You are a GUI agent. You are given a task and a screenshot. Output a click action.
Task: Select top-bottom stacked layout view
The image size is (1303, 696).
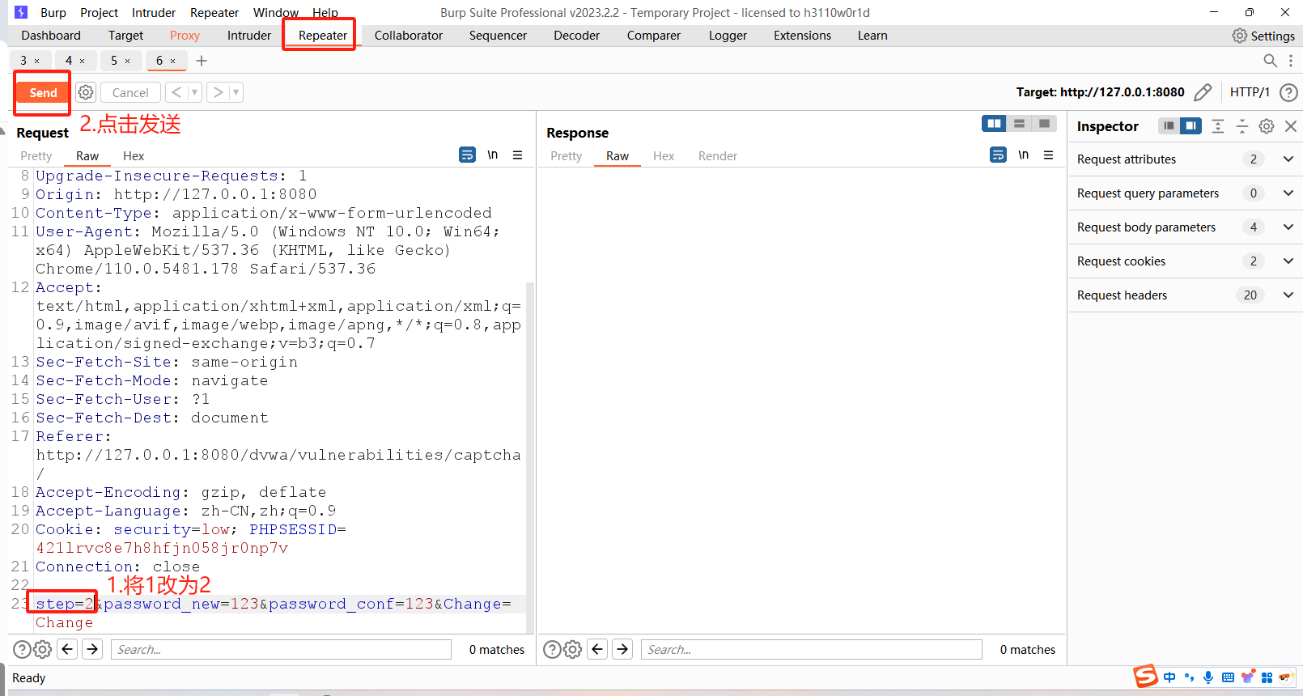pos(1019,123)
